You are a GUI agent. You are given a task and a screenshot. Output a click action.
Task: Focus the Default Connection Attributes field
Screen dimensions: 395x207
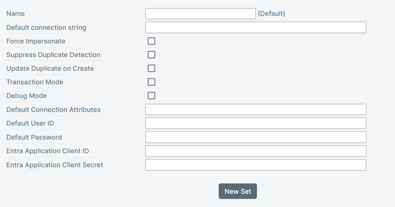tap(255, 109)
